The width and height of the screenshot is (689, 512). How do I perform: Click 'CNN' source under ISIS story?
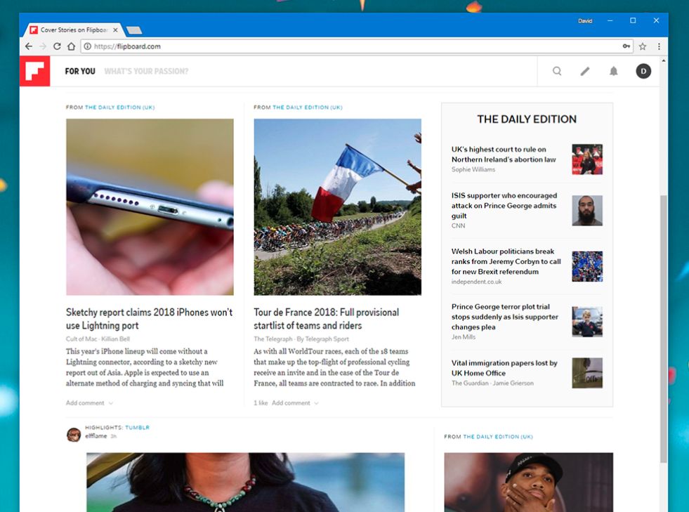tap(458, 225)
